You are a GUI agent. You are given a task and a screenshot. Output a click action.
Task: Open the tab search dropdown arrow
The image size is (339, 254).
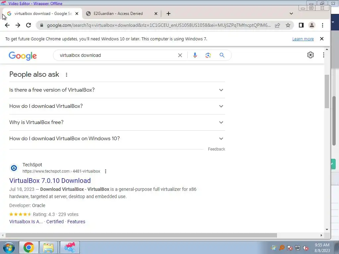tap(291, 13)
